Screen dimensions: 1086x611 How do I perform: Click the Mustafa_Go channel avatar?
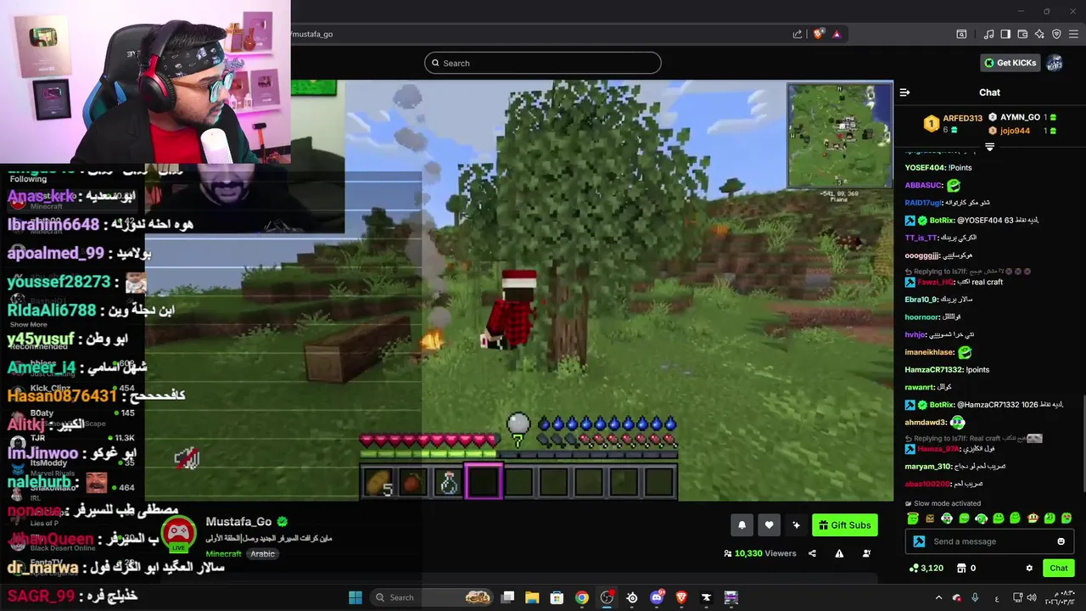pyautogui.click(x=177, y=533)
